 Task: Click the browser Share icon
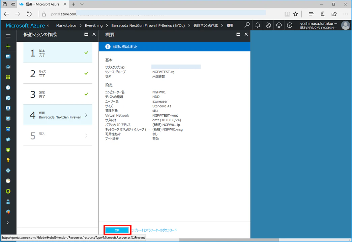point(334,14)
